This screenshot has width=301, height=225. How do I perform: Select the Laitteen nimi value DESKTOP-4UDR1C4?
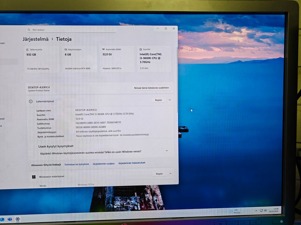click(86, 110)
